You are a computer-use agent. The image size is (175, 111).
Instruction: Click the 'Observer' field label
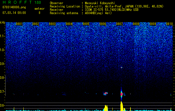click(56, 3)
